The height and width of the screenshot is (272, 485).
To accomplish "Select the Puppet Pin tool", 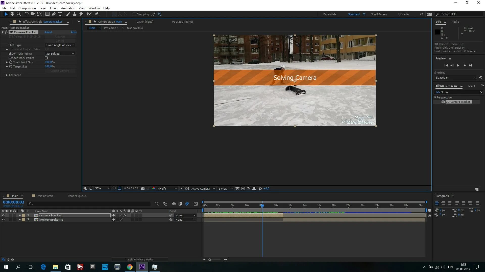I will tap(97, 14).
